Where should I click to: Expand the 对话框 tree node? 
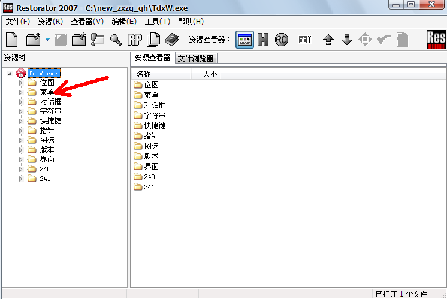(20, 102)
